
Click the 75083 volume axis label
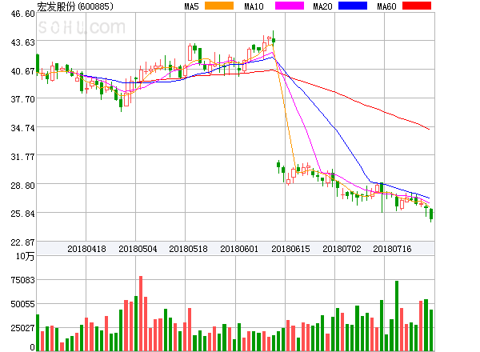pyautogui.click(x=22, y=280)
